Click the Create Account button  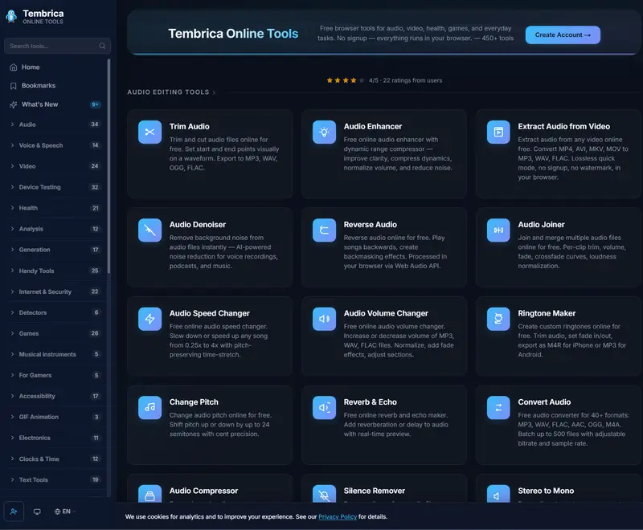click(563, 35)
